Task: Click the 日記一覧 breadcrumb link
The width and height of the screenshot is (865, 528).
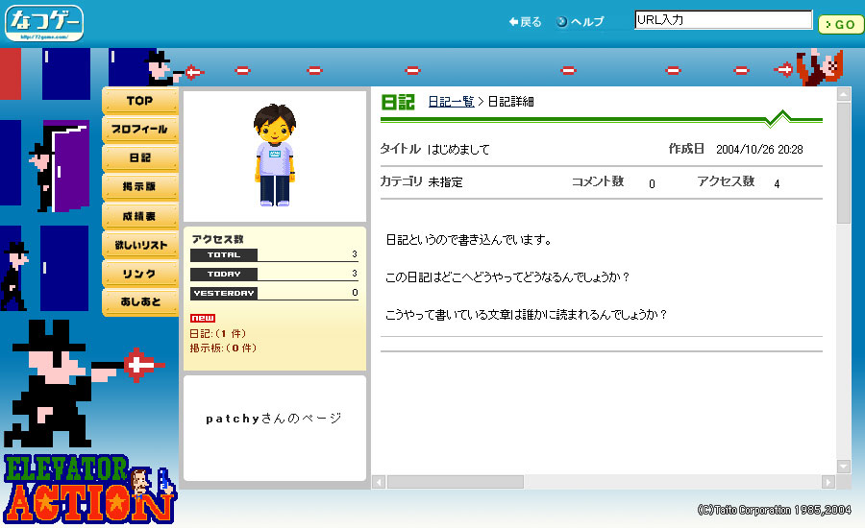Action: tap(451, 102)
